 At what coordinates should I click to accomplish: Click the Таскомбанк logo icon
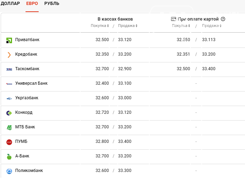coord(9,69)
